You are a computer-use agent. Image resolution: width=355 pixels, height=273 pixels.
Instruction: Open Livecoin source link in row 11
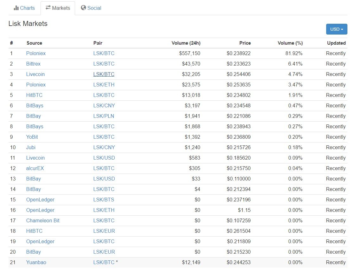35,158
